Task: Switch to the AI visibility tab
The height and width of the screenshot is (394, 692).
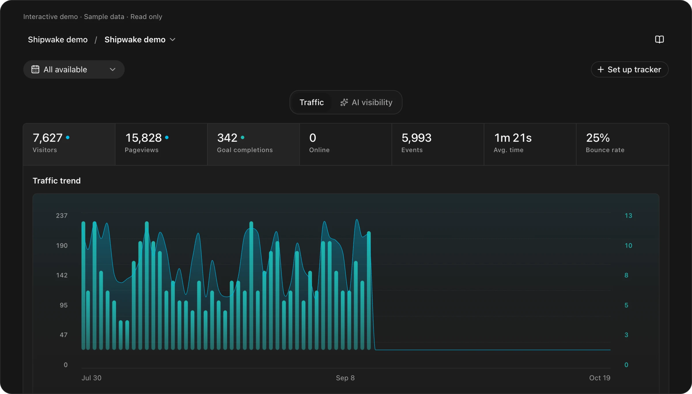Action: pyautogui.click(x=366, y=102)
